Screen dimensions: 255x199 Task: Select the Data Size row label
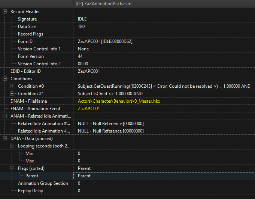pyautogui.click(x=27, y=27)
